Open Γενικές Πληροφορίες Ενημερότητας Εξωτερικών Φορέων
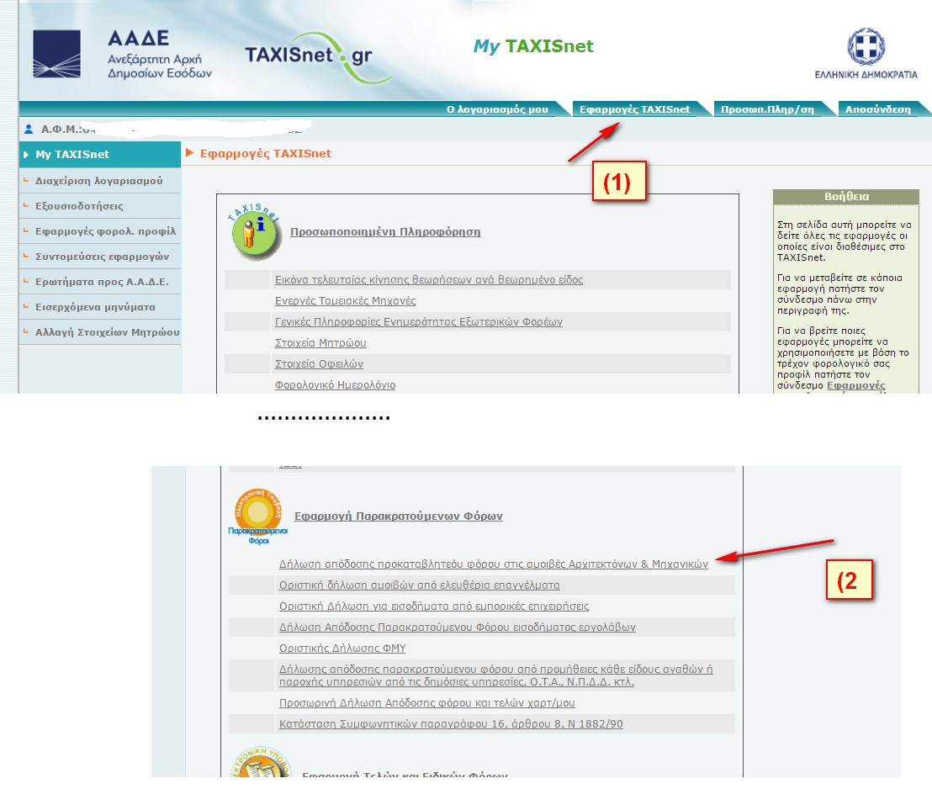Viewport: 932px width, 789px height. tap(418, 321)
